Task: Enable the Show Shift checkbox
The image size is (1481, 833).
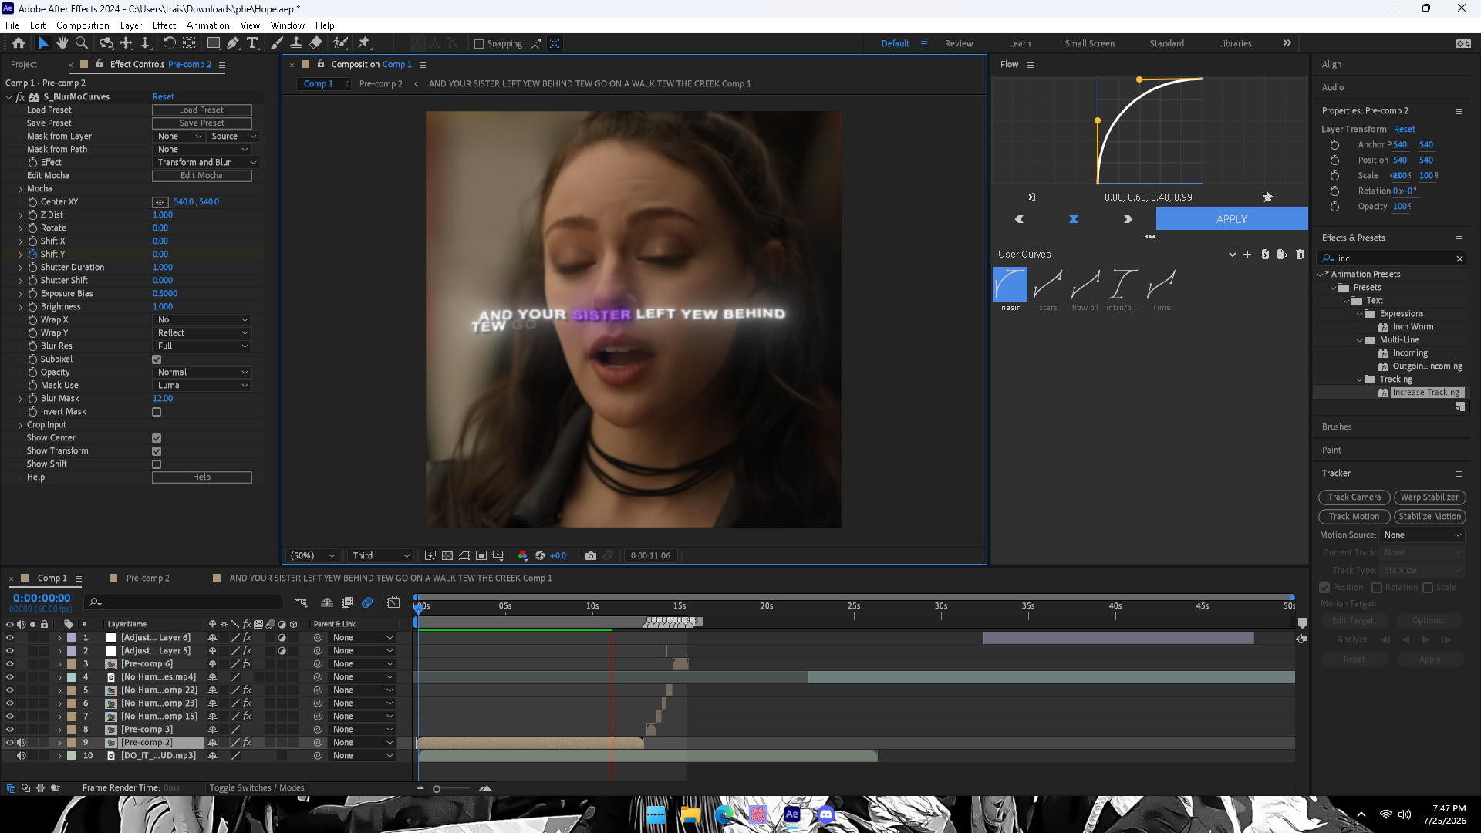Action: click(x=157, y=464)
